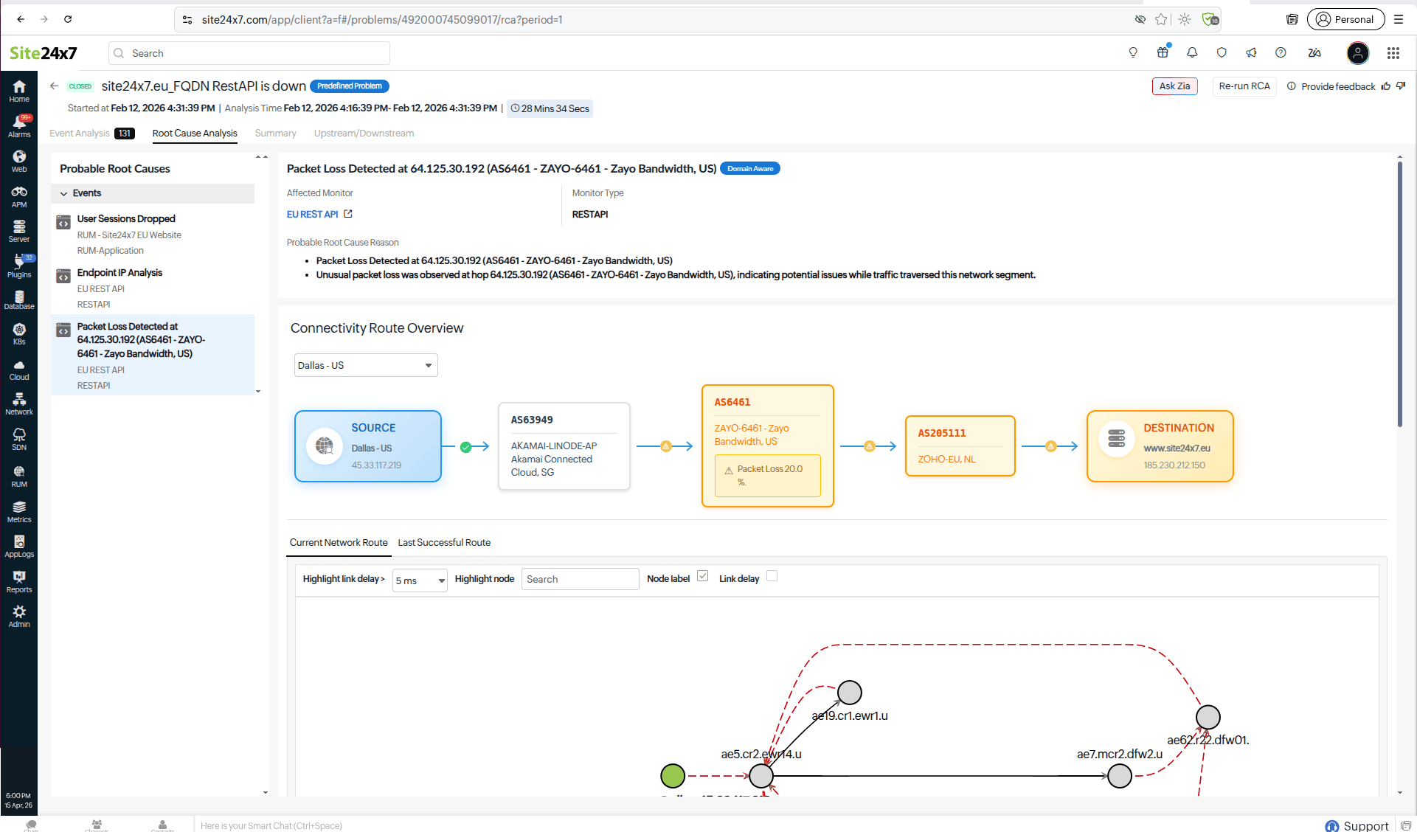Click the green source node in route graph
The image size is (1417, 832).
click(x=673, y=776)
